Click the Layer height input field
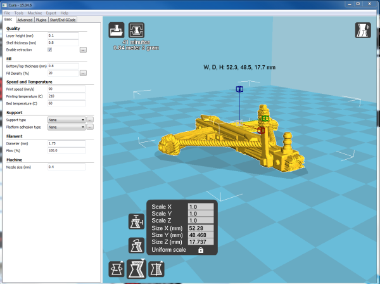380x284 pixels. click(63, 35)
